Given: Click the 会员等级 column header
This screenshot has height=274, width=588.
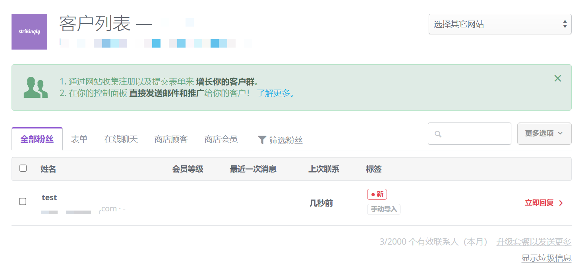Looking at the screenshot, I should click(x=188, y=169).
